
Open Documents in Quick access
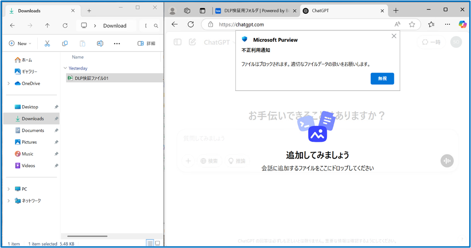coord(30,130)
